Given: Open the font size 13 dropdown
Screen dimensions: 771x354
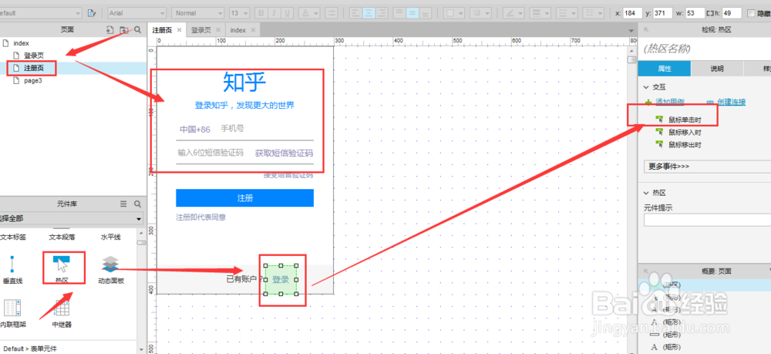Looking at the screenshot, I should point(240,13).
